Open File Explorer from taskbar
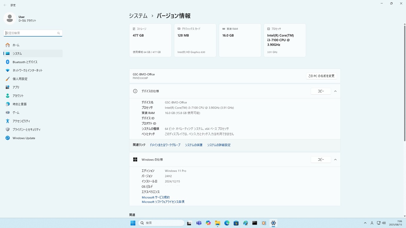The width and height of the screenshot is (406, 228). [x=217, y=223]
